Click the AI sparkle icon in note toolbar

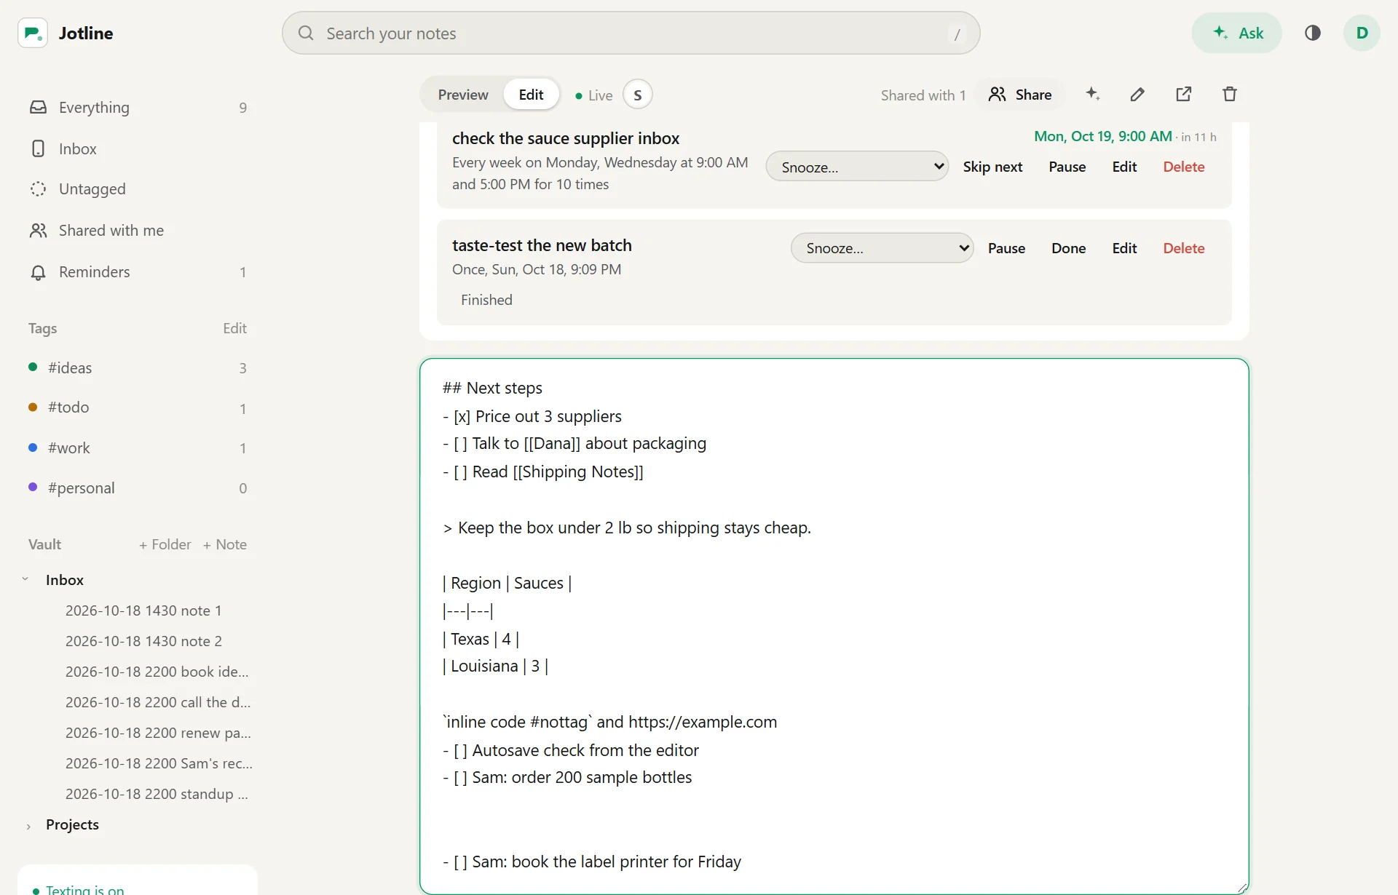(1093, 94)
